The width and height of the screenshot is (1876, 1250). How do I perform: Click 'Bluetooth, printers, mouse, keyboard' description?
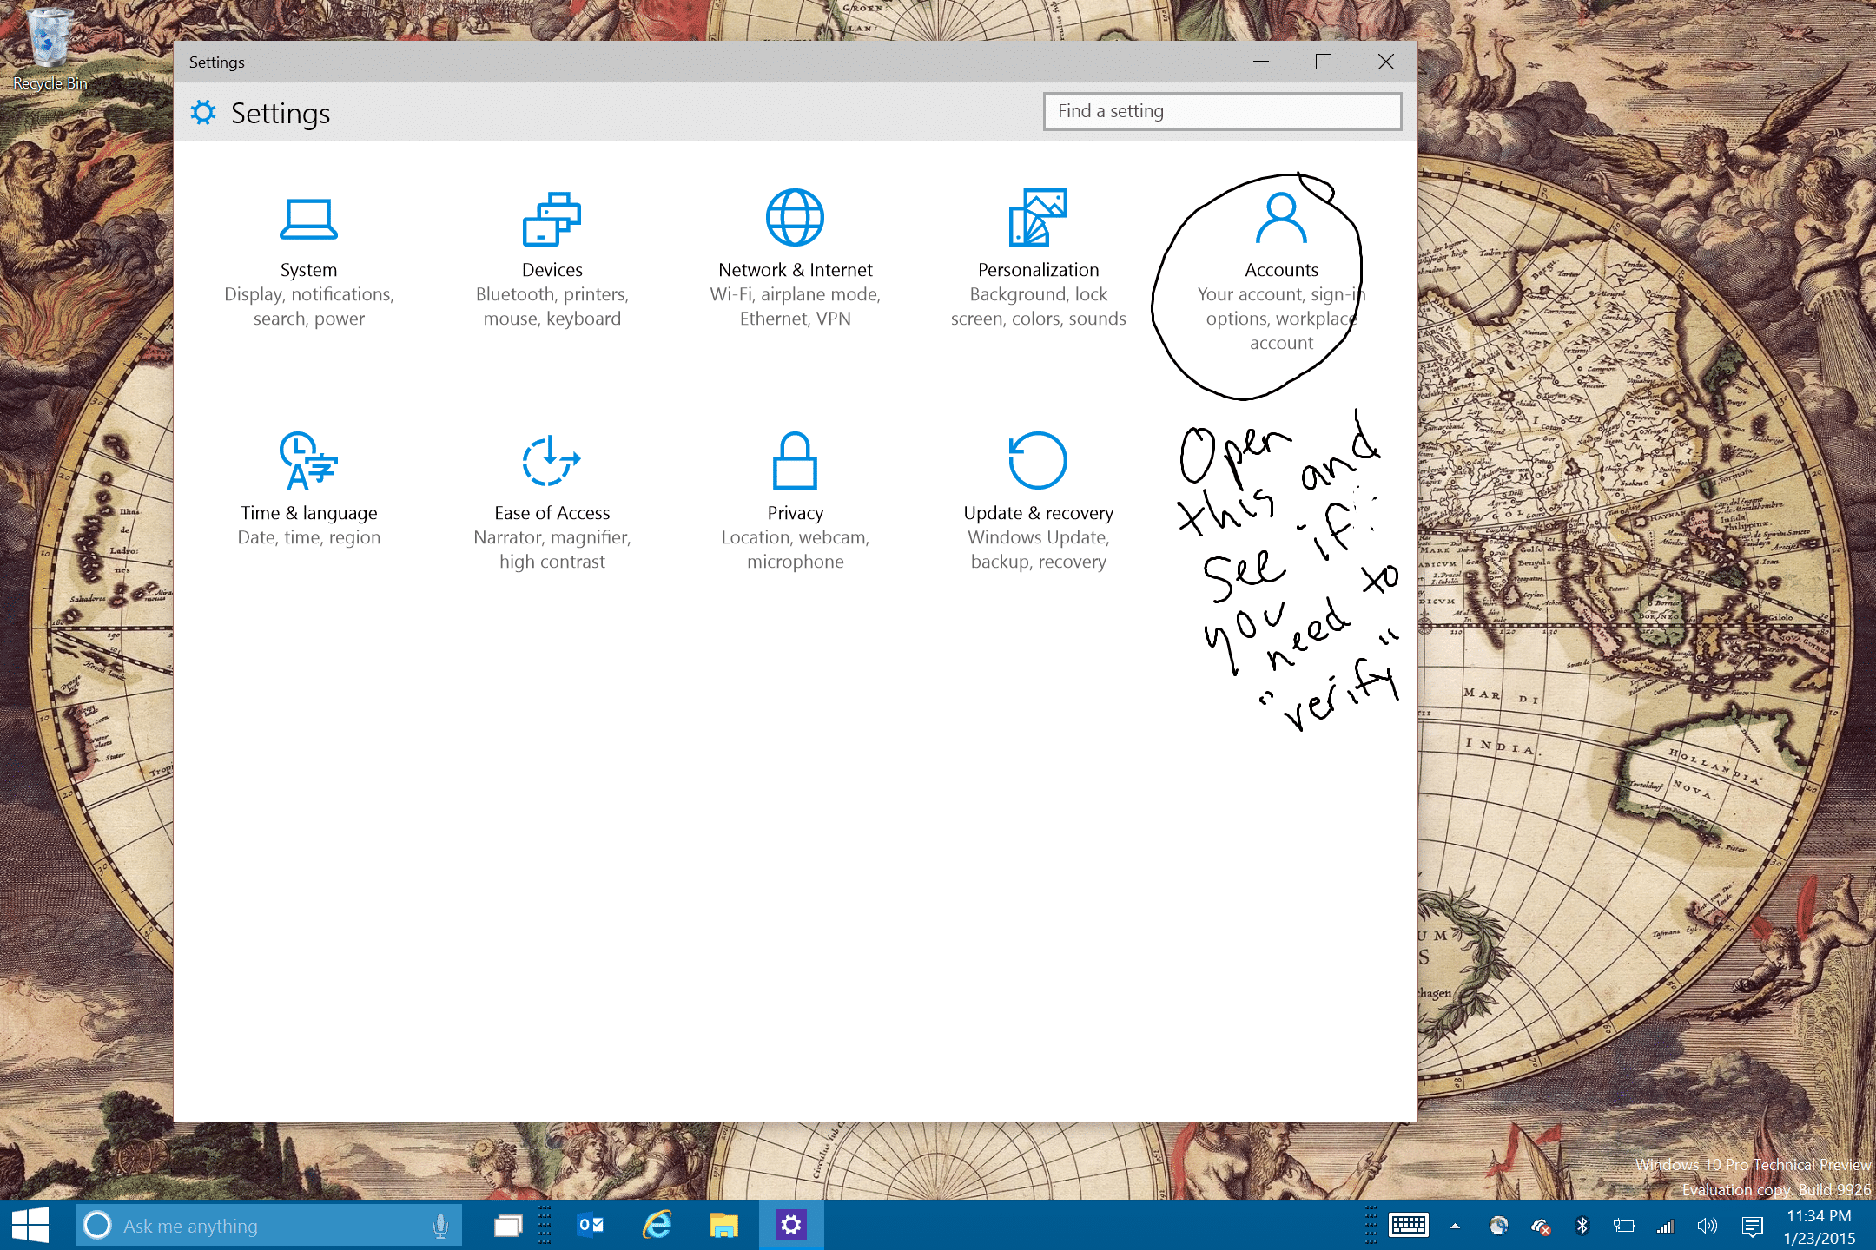(552, 306)
